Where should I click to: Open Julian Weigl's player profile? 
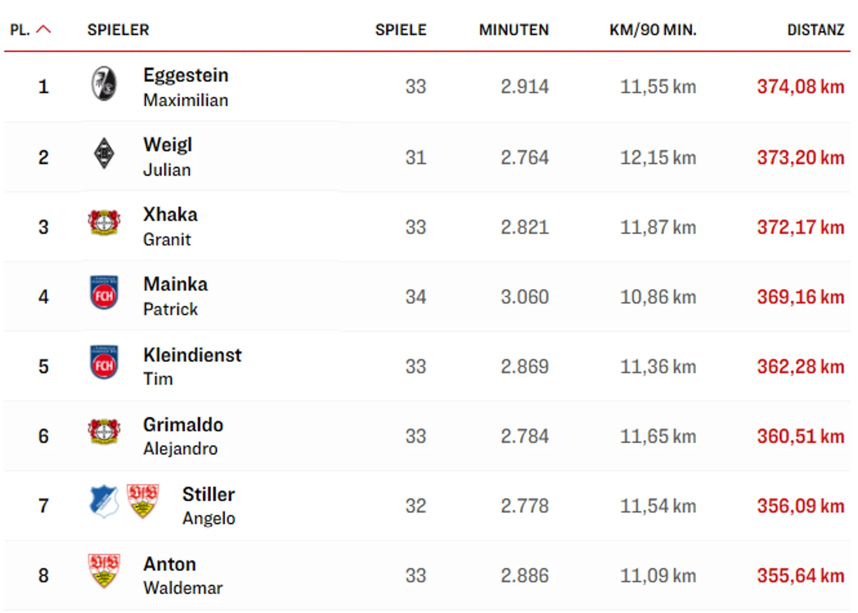167,157
